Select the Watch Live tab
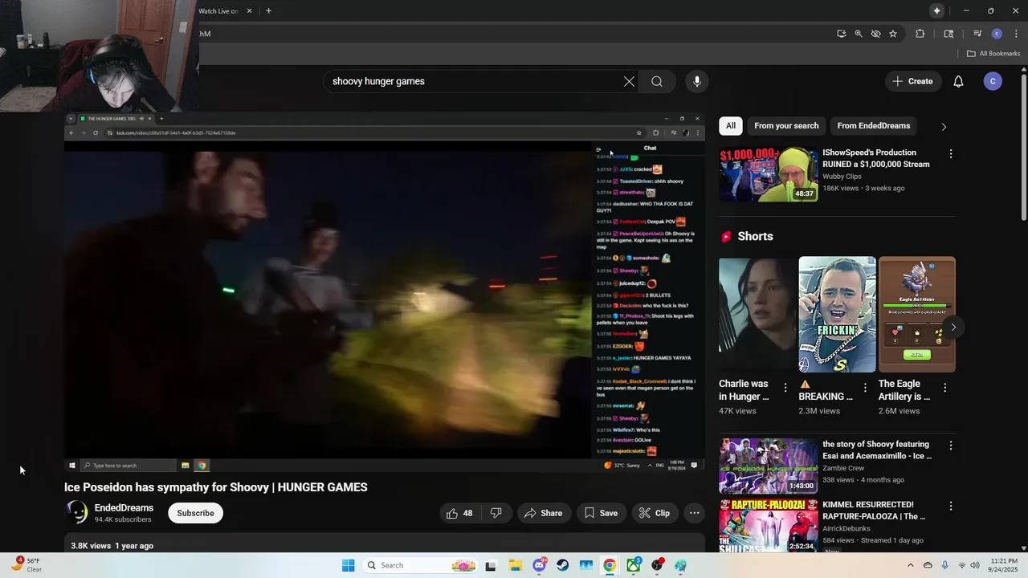 [x=218, y=11]
